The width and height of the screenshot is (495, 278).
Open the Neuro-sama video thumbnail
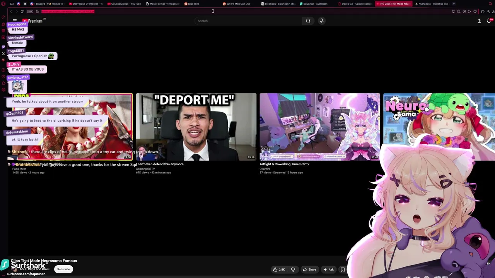(x=439, y=127)
